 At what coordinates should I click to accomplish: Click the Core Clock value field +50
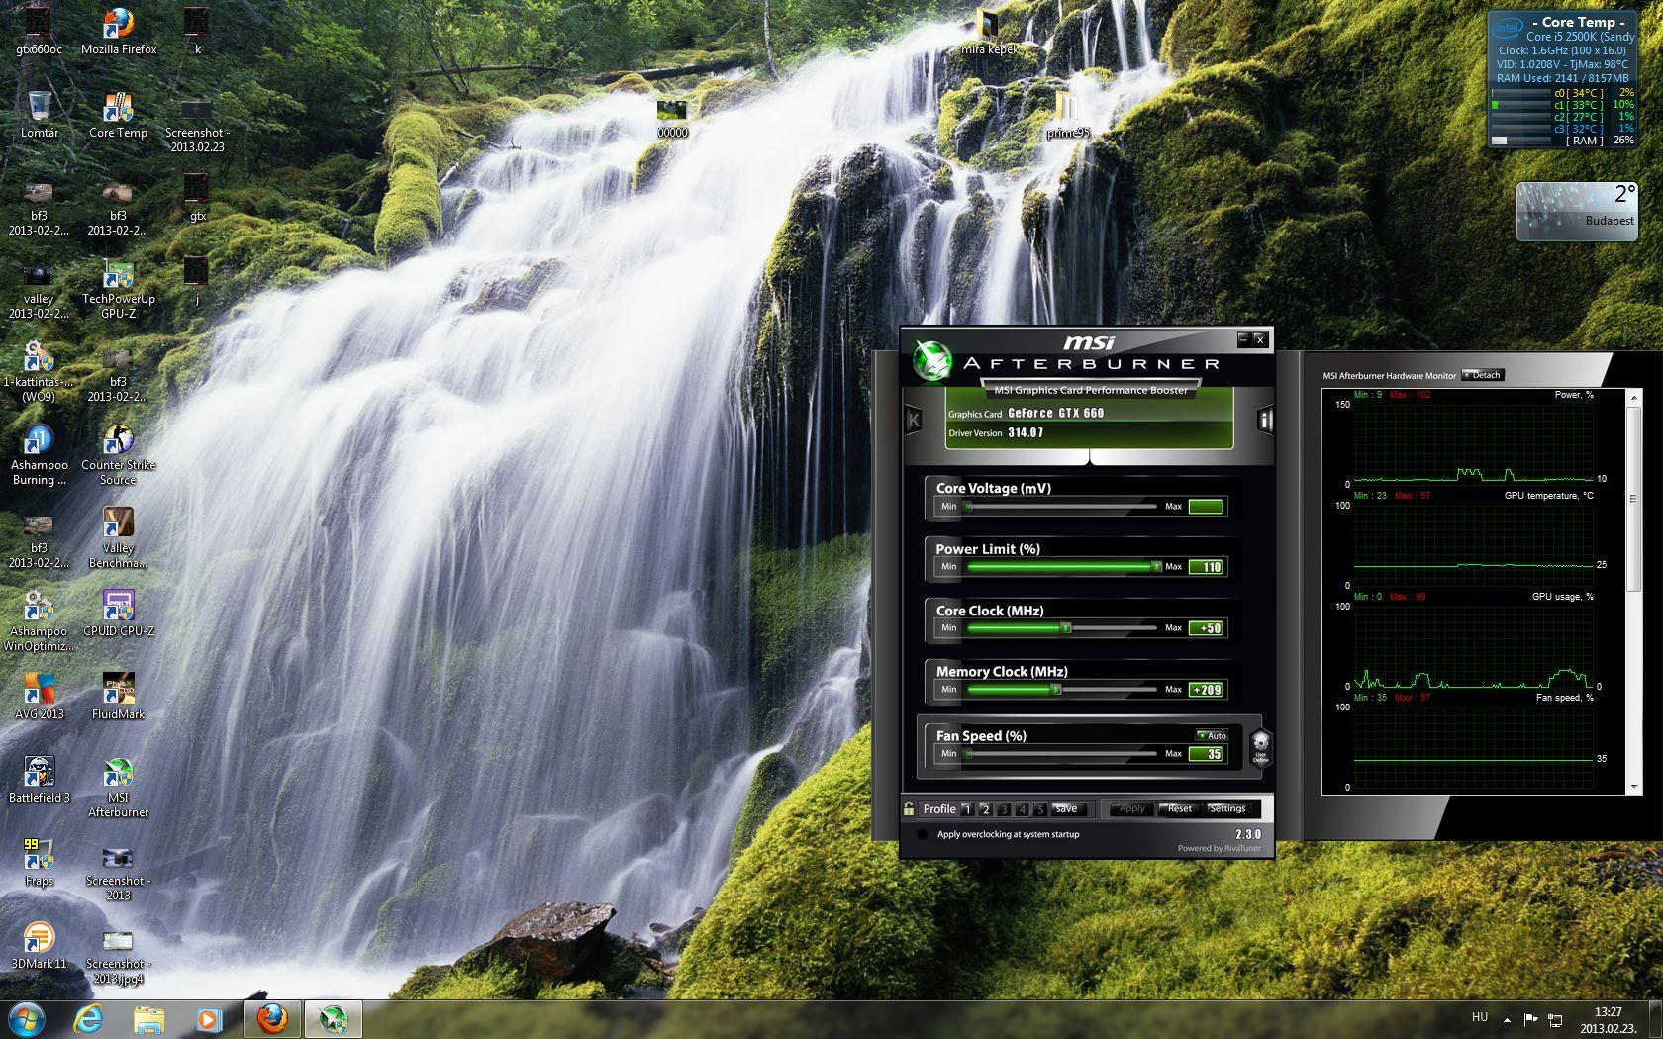(1206, 628)
